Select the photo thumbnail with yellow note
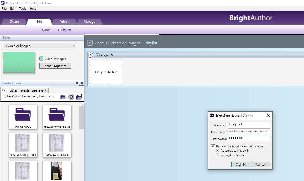Image resolution: width=304 pixels, height=181 pixels. (x=57, y=171)
